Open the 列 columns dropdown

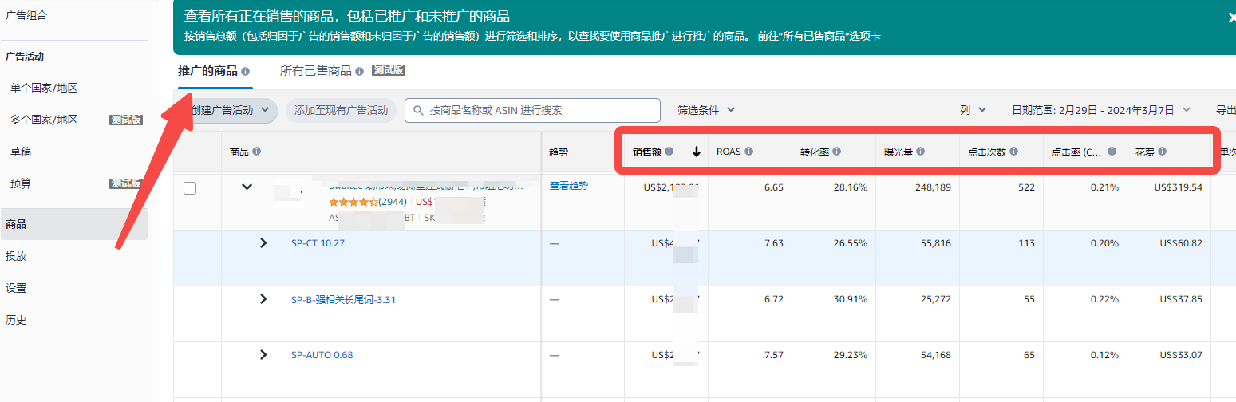973,110
